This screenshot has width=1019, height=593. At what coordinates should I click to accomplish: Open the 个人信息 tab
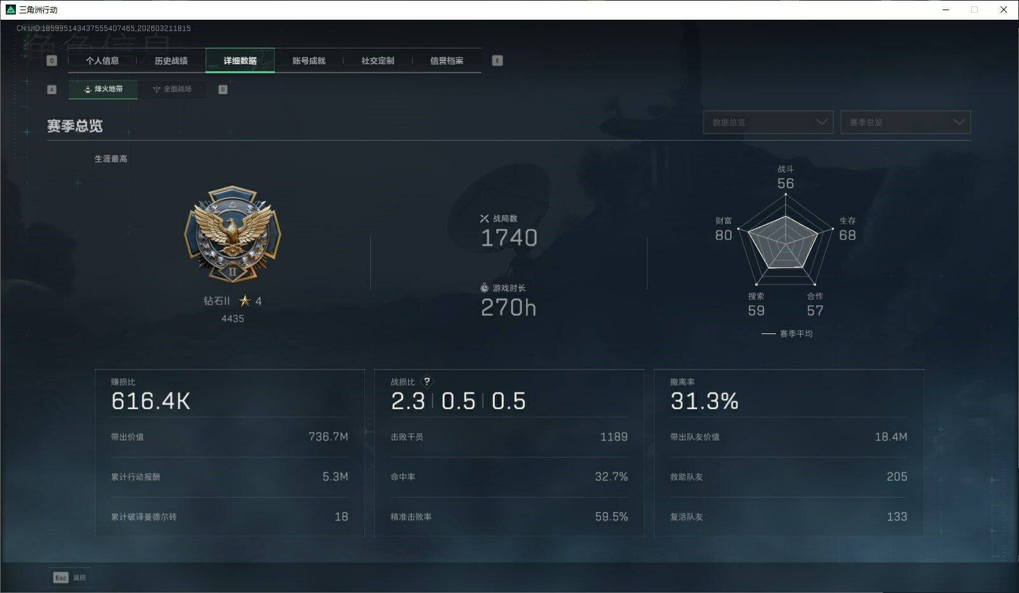102,60
